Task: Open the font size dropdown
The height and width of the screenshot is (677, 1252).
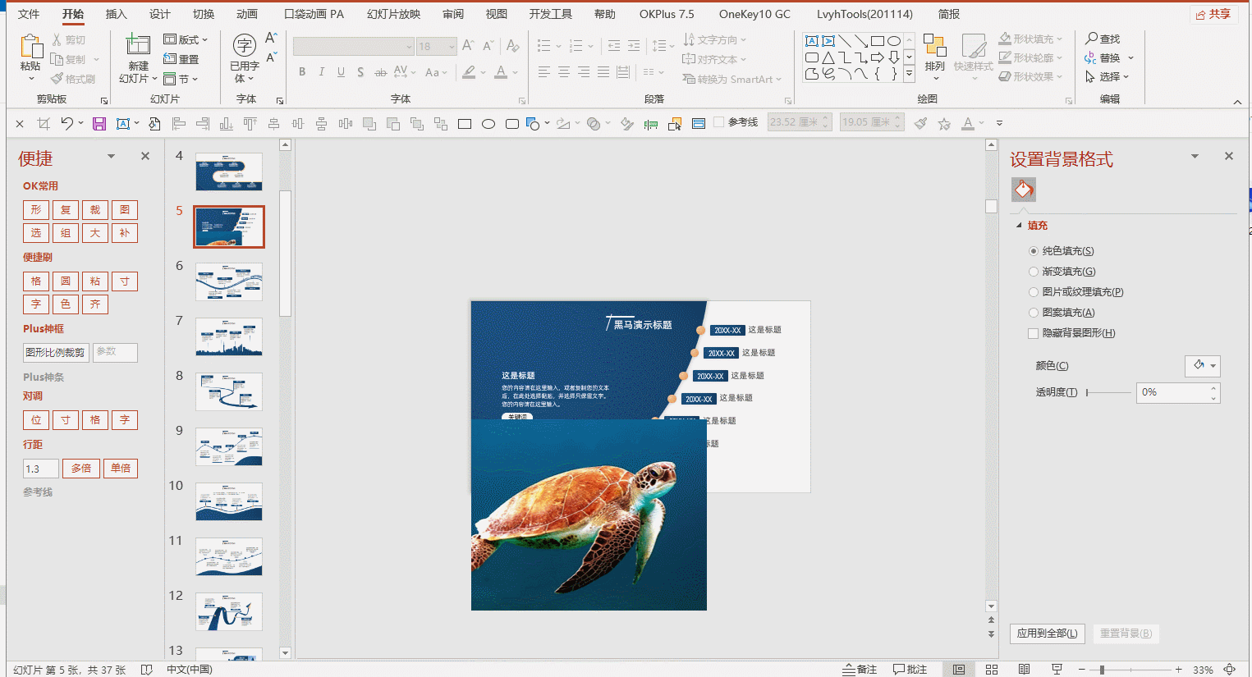Action: click(x=452, y=47)
